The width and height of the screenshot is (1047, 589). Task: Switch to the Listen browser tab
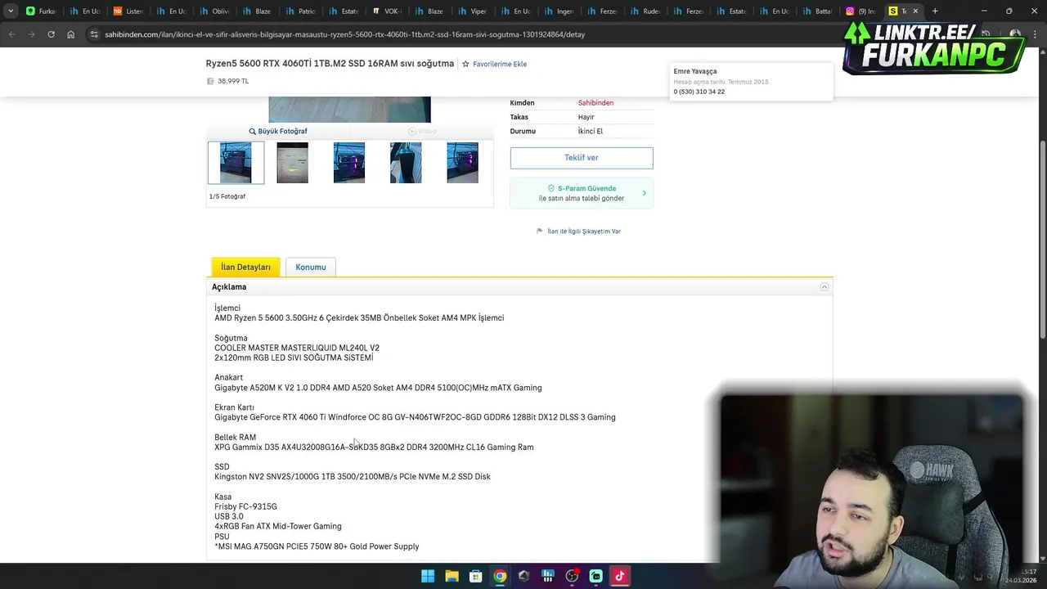[128, 11]
